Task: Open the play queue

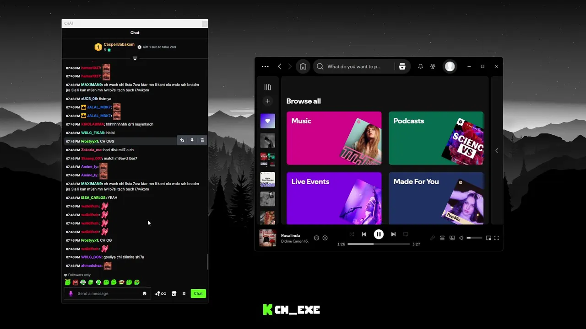Action: (442, 238)
